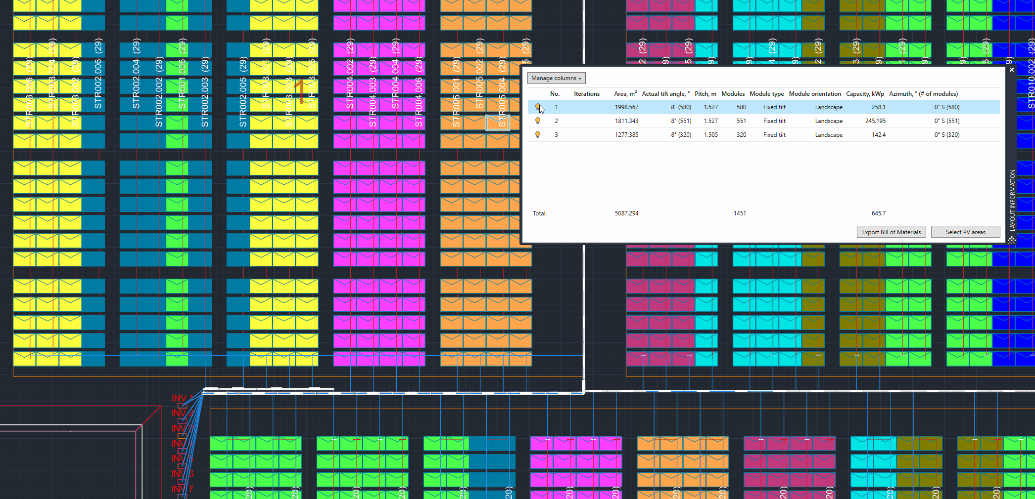Sort the table by Area, m² header

(624, 94)
